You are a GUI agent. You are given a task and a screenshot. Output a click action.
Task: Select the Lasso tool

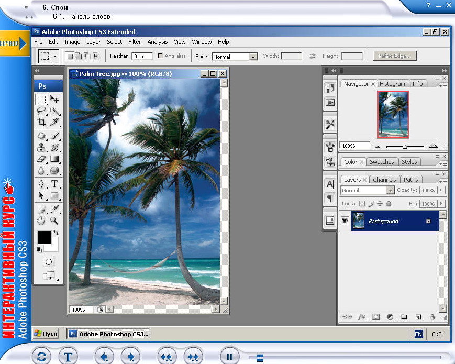(x=41, y=111)
